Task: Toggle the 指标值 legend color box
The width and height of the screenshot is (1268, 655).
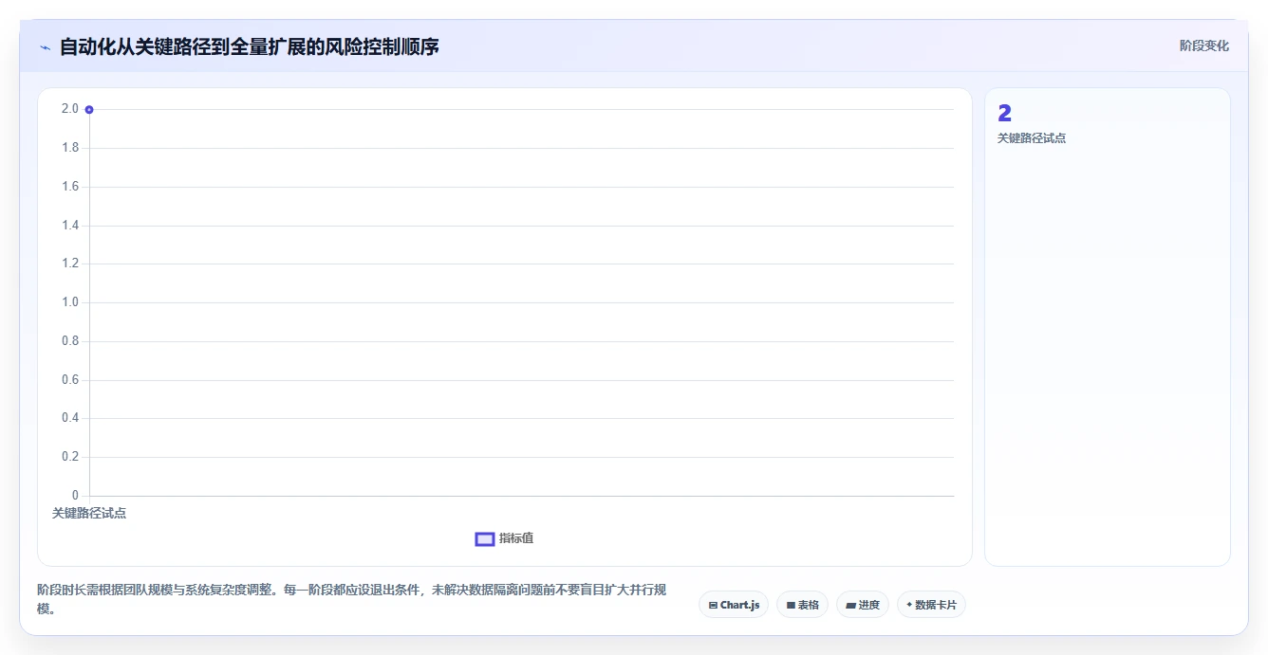Action: tap(485, 538)
